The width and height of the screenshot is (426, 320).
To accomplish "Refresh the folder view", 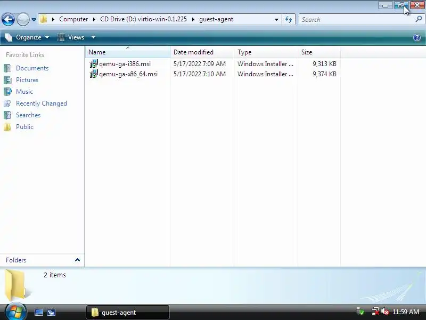I will (x=289, y=19).
